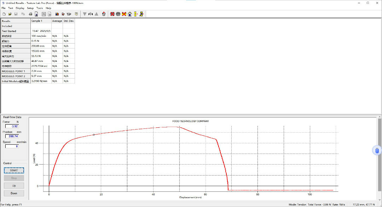
Task: Click the Displacement (mm) axis label
Action: (x=191, y=197)
